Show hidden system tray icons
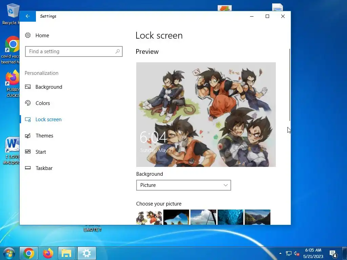Image resolution: width=347 pixels, height=260 pixels. click(x=280, y=253)
